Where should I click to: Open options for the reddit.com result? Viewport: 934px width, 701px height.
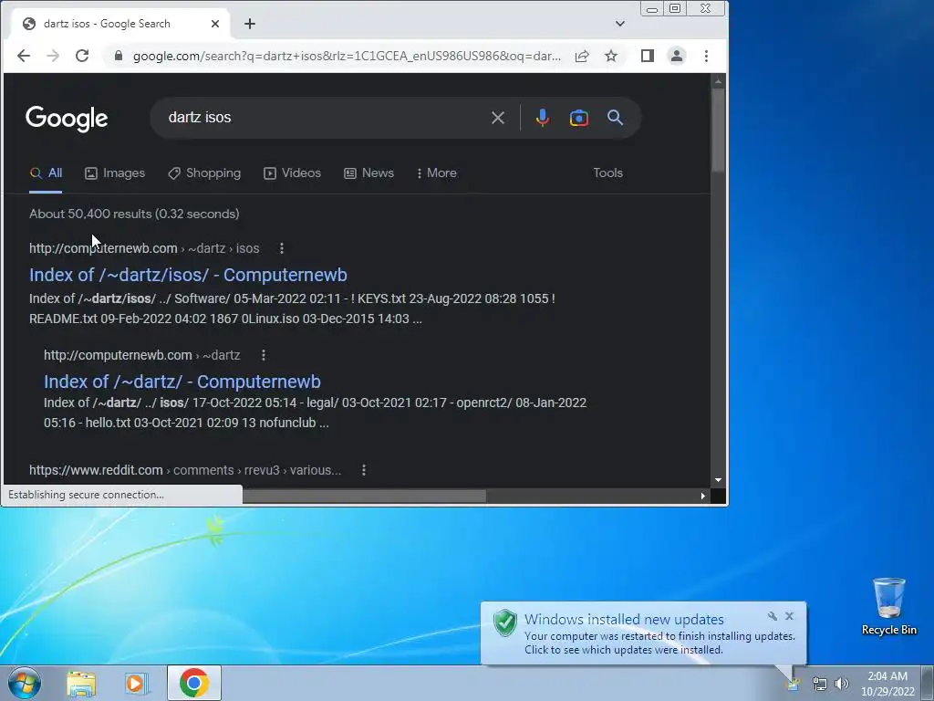tap(364, 470)
